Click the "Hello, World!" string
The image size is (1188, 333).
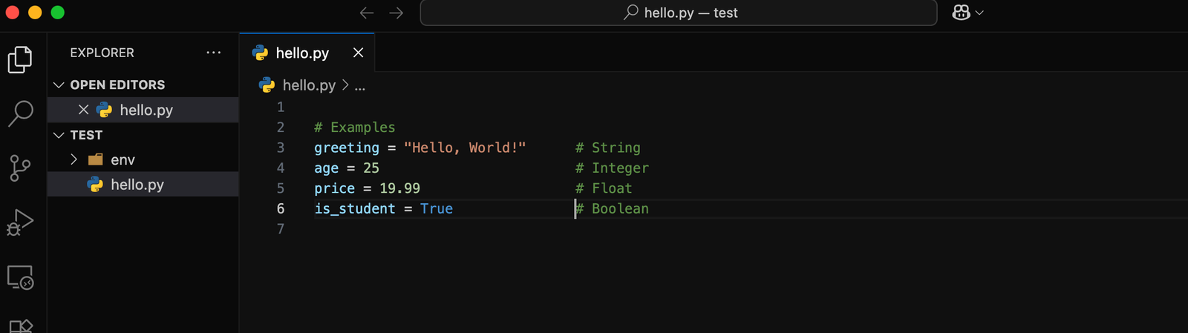(465, 148)
